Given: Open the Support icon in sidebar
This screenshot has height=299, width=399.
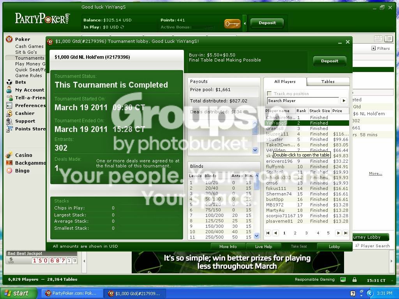Looking at the screenshot, I should [x=9, y=121].
